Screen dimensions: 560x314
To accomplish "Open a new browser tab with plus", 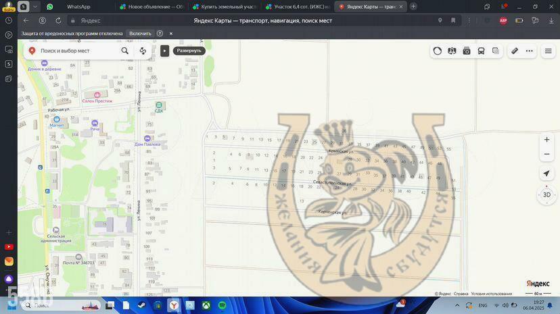I will pos(413,7).
